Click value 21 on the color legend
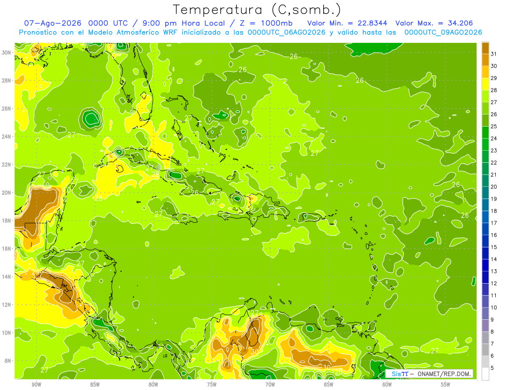 (x=494, y=175)
